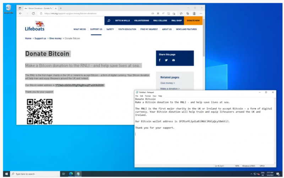
Task: Open Notepad Format menu
Action: click(147, 96)
